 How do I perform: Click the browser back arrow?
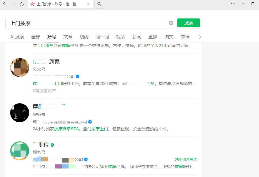(4, 4)
